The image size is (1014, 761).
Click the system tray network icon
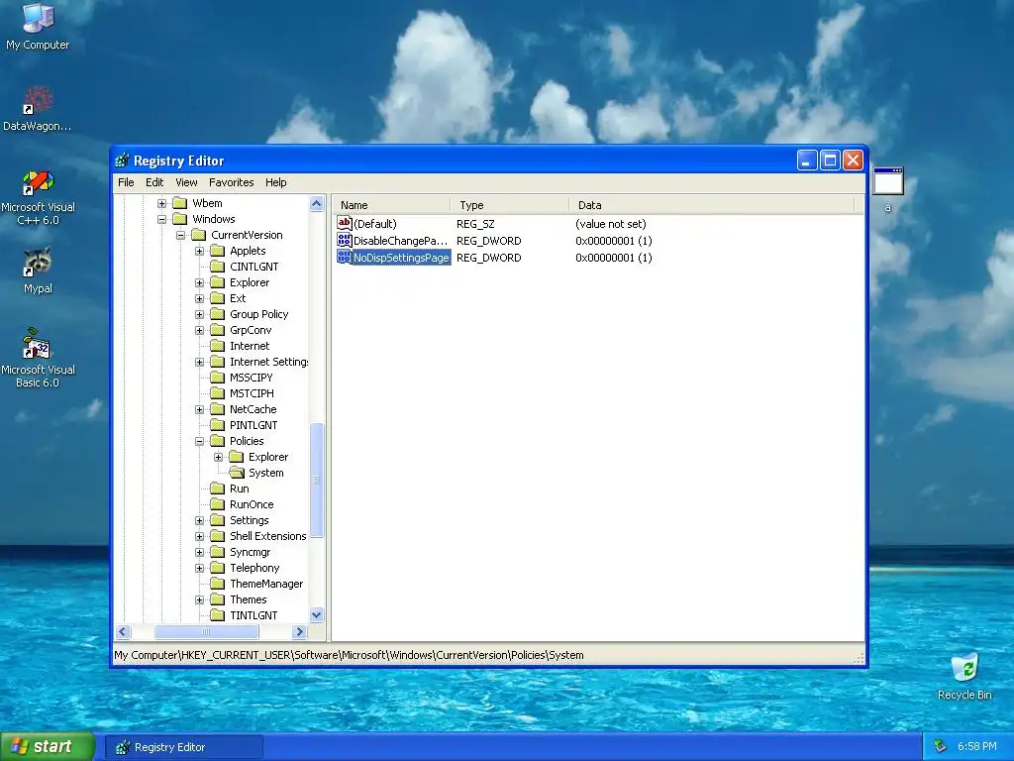pos(941,746)
